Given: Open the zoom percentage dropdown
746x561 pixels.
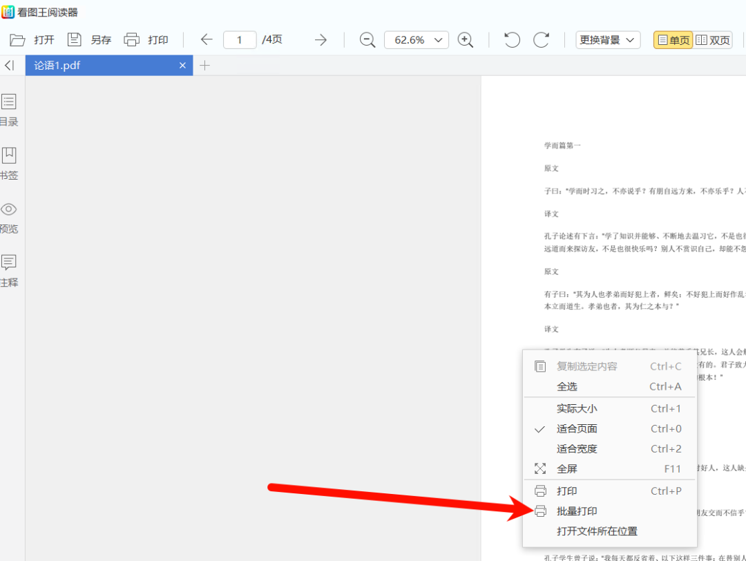Looking at the screenshot, I should click(416, 39).
